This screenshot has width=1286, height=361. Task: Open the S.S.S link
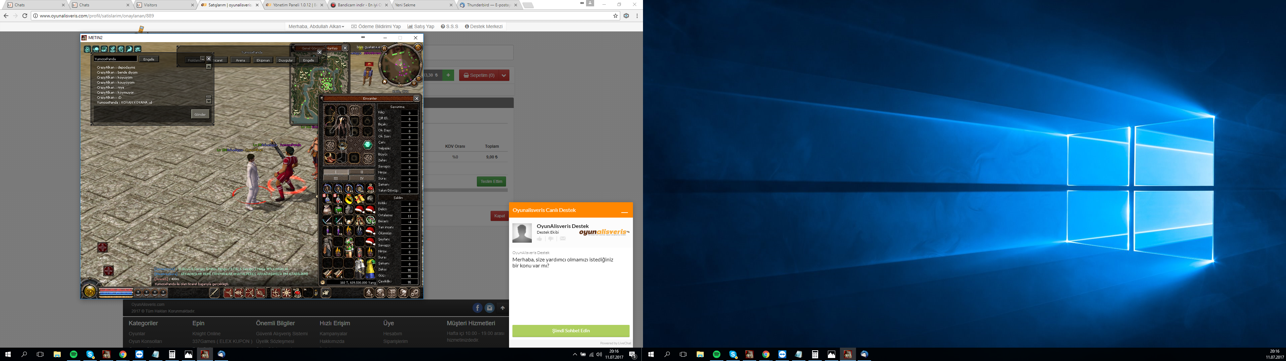449,26
